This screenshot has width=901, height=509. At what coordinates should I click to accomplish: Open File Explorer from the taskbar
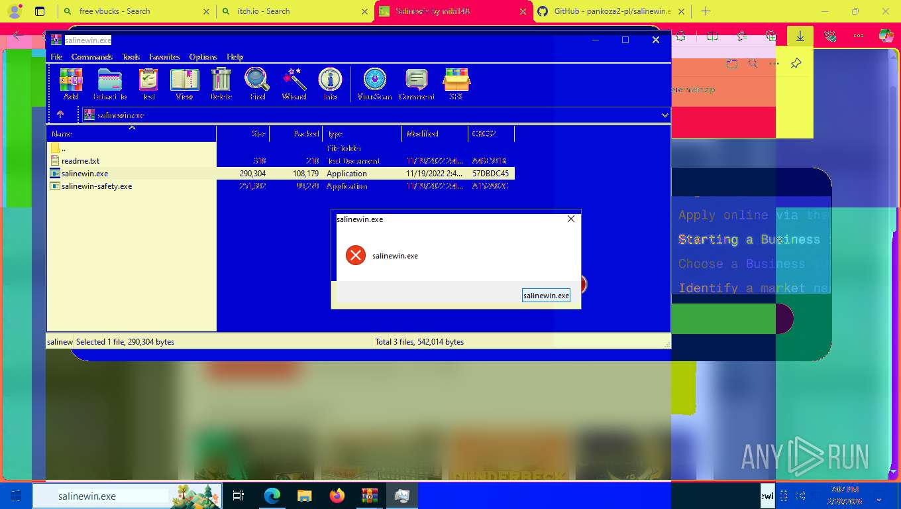[x=304, y=496]
